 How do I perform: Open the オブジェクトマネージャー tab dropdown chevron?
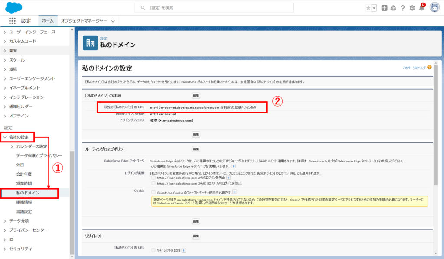113,21
